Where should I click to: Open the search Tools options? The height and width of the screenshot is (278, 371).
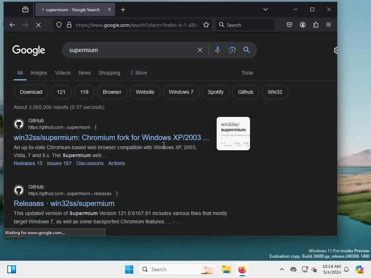click(247, 73)
